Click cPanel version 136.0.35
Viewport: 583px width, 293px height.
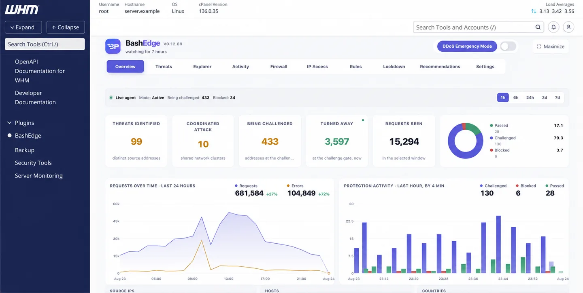[209, 11]
